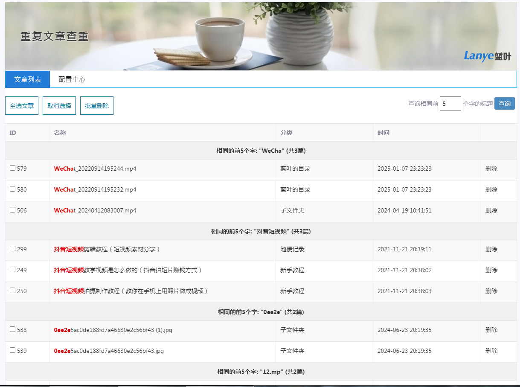Image resolution: width=520 pixels, height=387 pixels.
Task: Focus the character count input showing 5
Action: point(450,104)
